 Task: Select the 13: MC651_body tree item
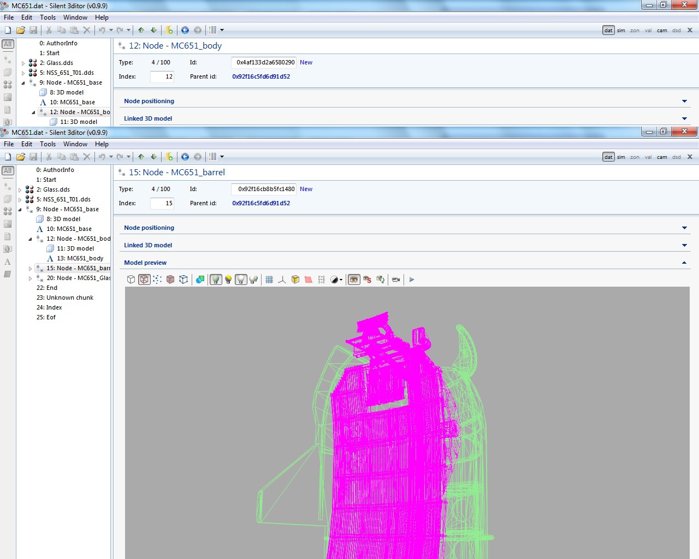click(80, 258)
